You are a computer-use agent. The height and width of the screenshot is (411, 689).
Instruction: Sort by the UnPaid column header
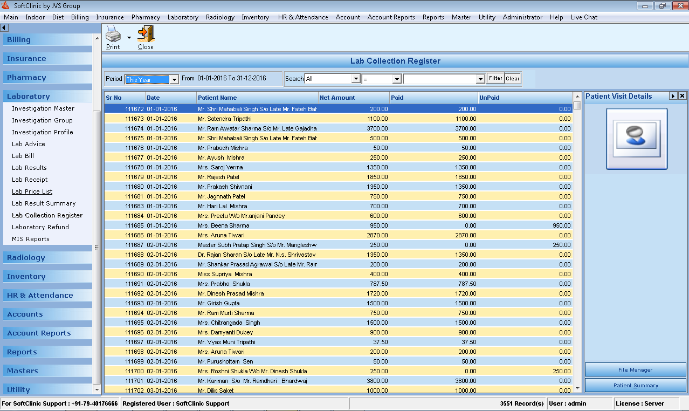(525, 98)
